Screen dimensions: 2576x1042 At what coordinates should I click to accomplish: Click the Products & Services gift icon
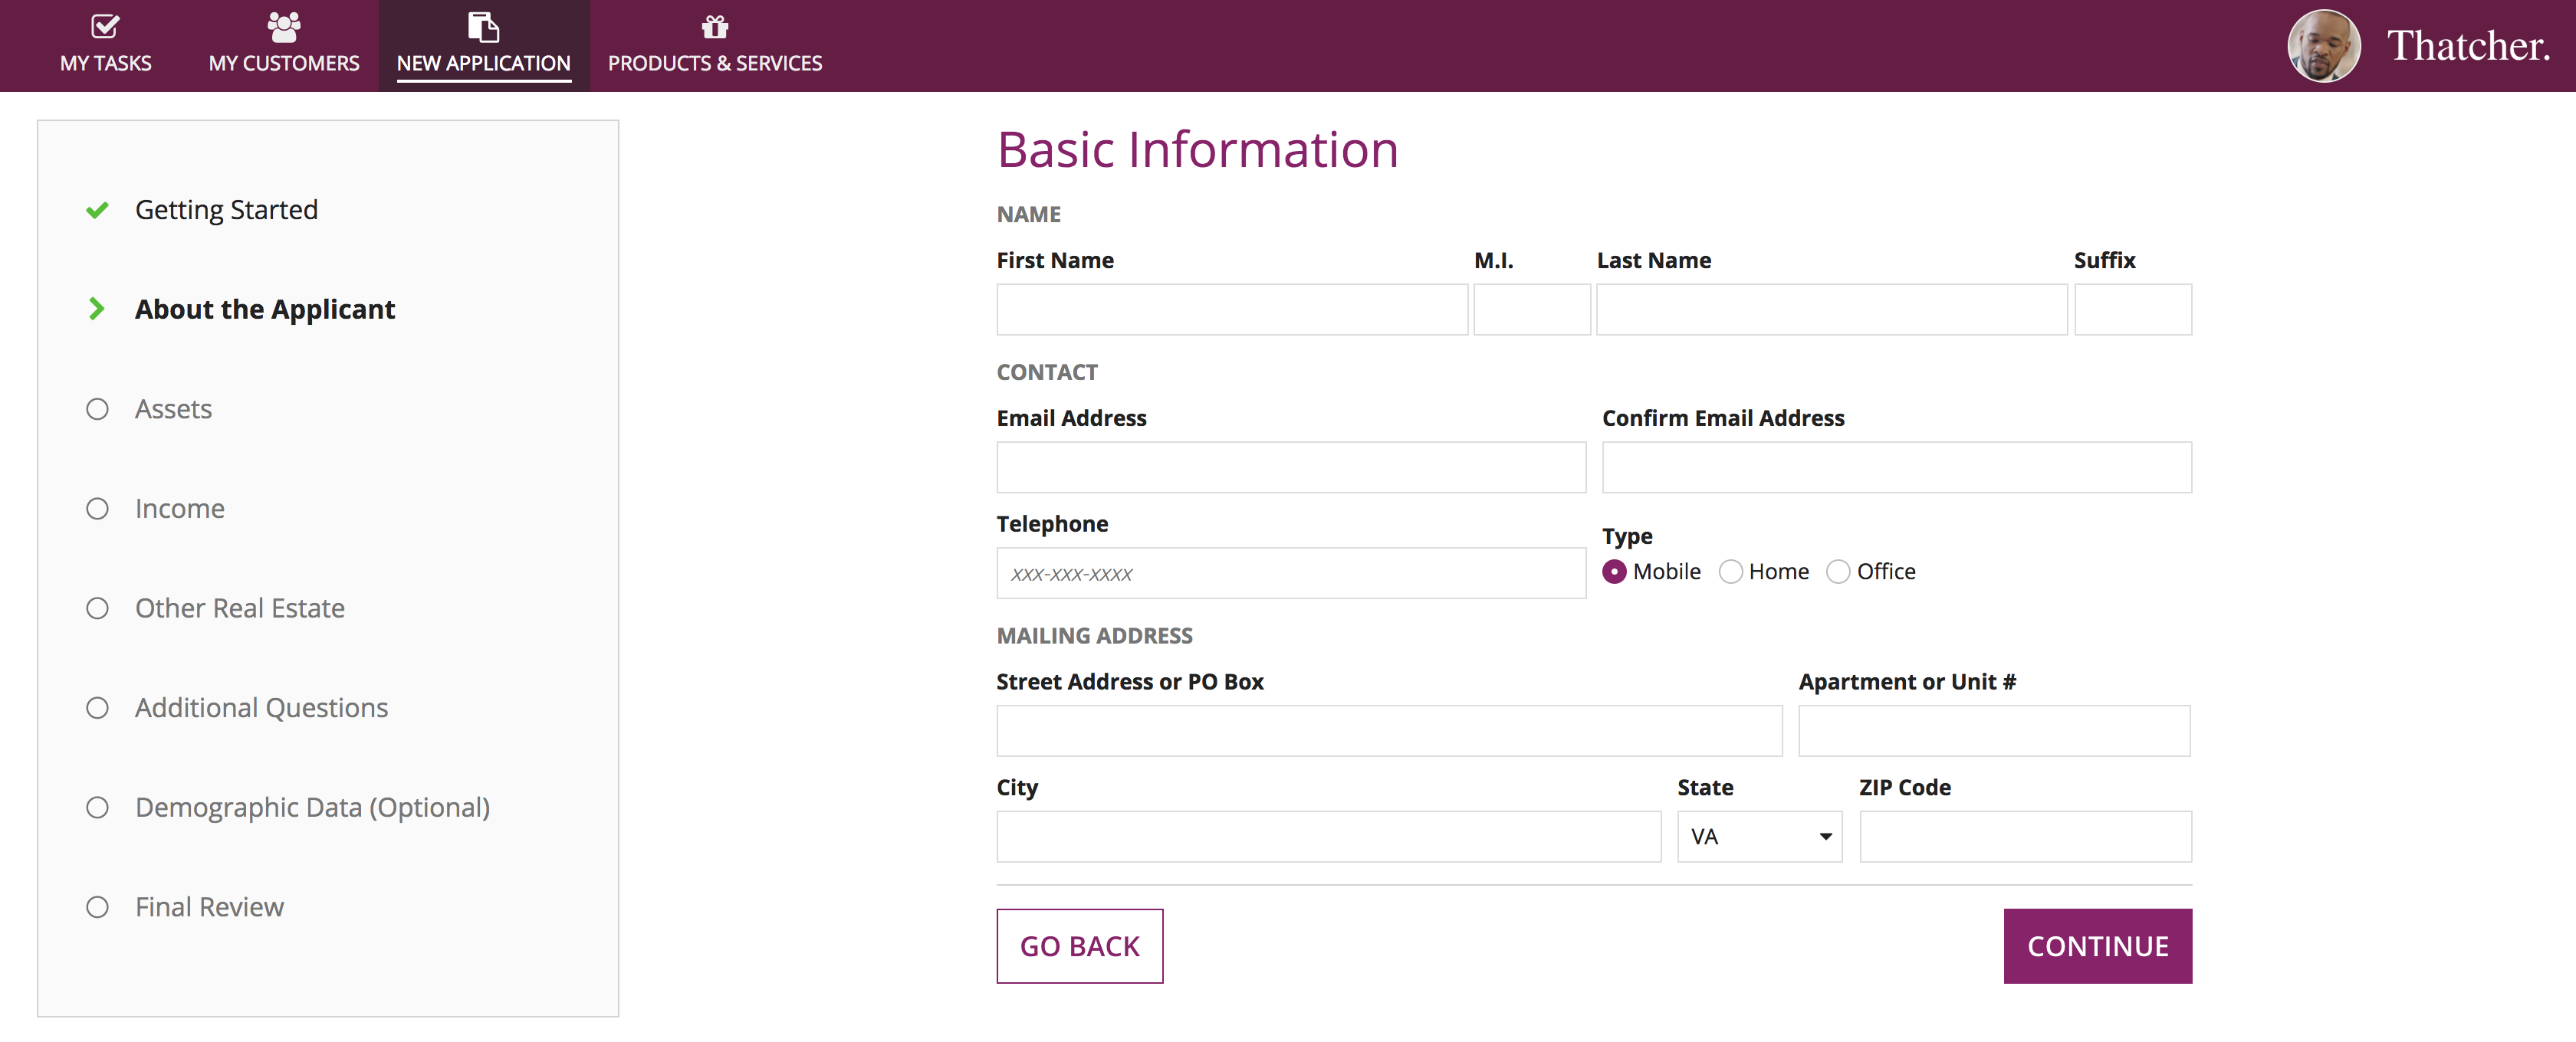coord(715,27)
